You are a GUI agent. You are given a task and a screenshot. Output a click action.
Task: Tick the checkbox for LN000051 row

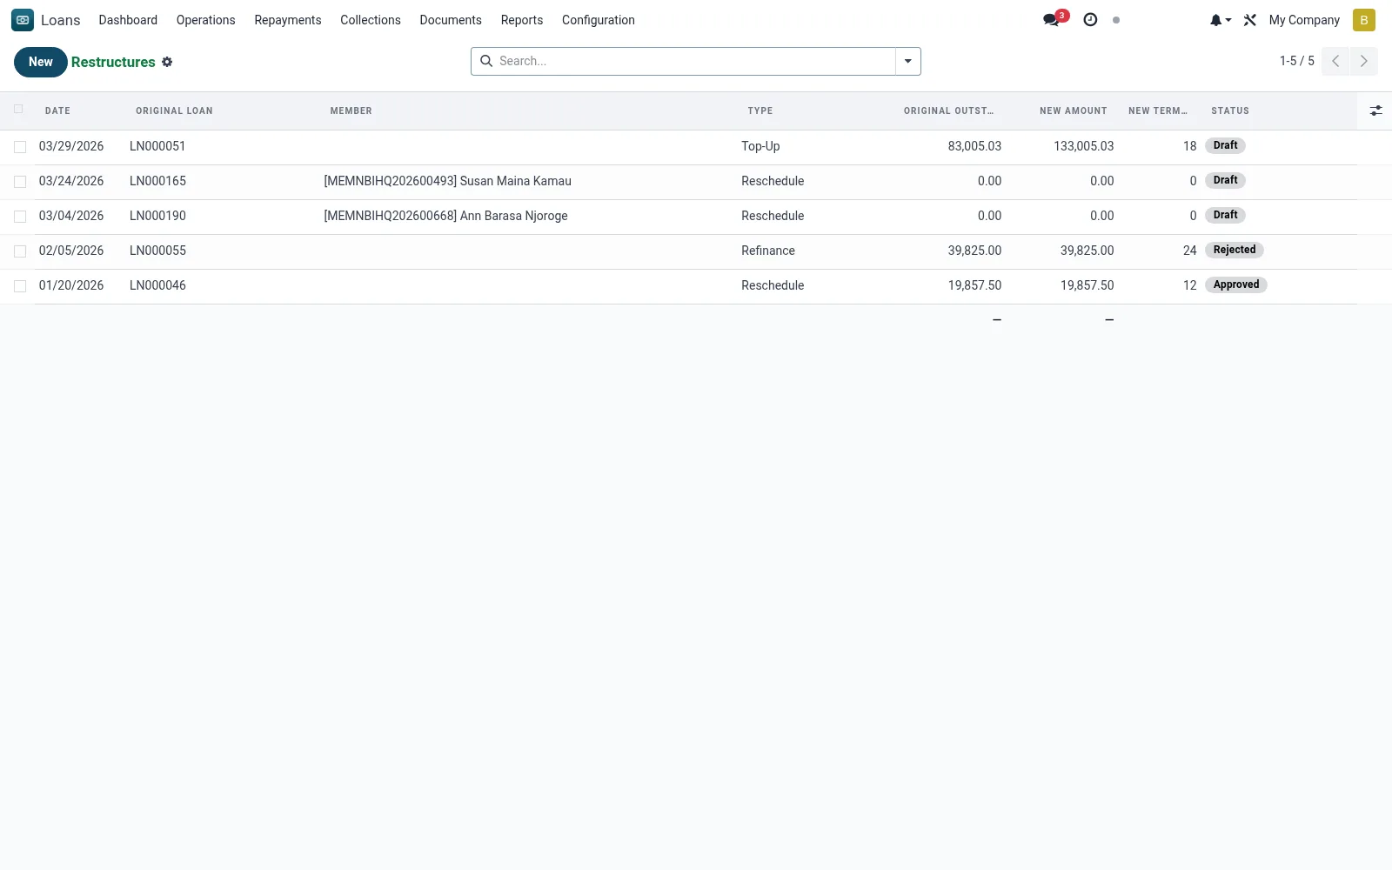(20, 147)
